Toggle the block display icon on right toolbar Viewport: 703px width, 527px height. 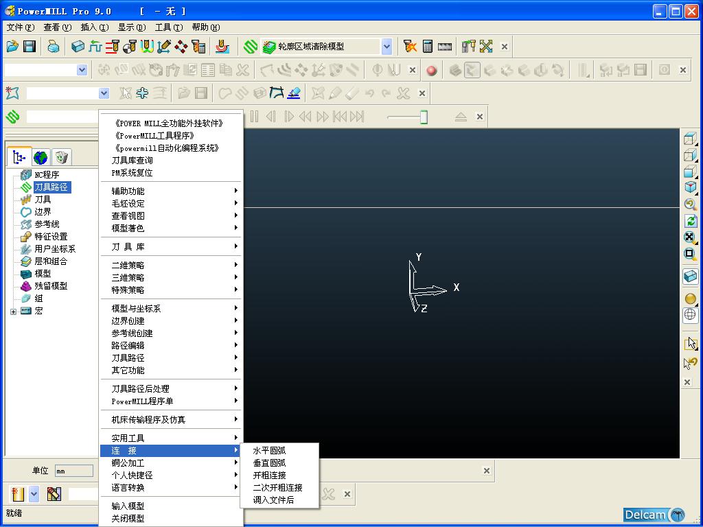click(x=691, y=276)
